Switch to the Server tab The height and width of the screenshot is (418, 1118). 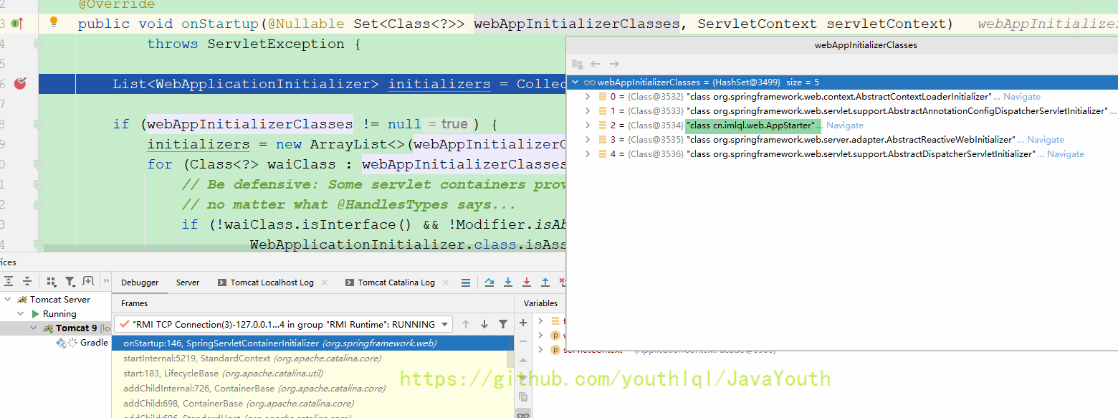coord(188,282)
